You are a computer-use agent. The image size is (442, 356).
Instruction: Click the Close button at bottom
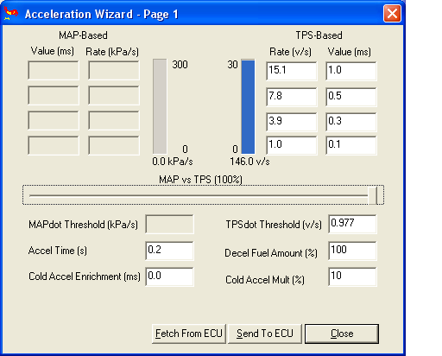tap(342, 334)
